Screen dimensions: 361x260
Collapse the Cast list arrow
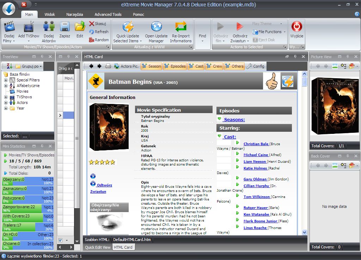tap(219, 136)
